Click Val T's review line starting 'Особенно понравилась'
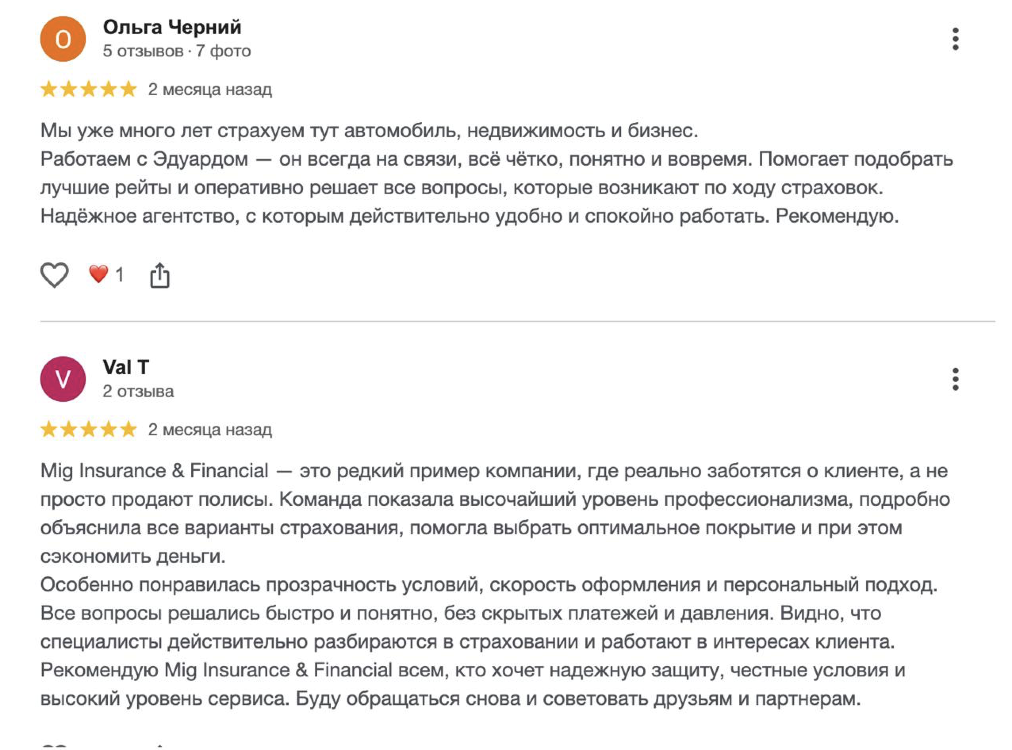The width and height of the screenshot is (1012, 750). 489,585
